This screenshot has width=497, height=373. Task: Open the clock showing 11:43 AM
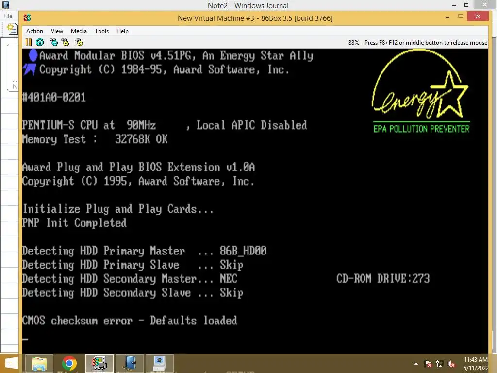[476, 364]
